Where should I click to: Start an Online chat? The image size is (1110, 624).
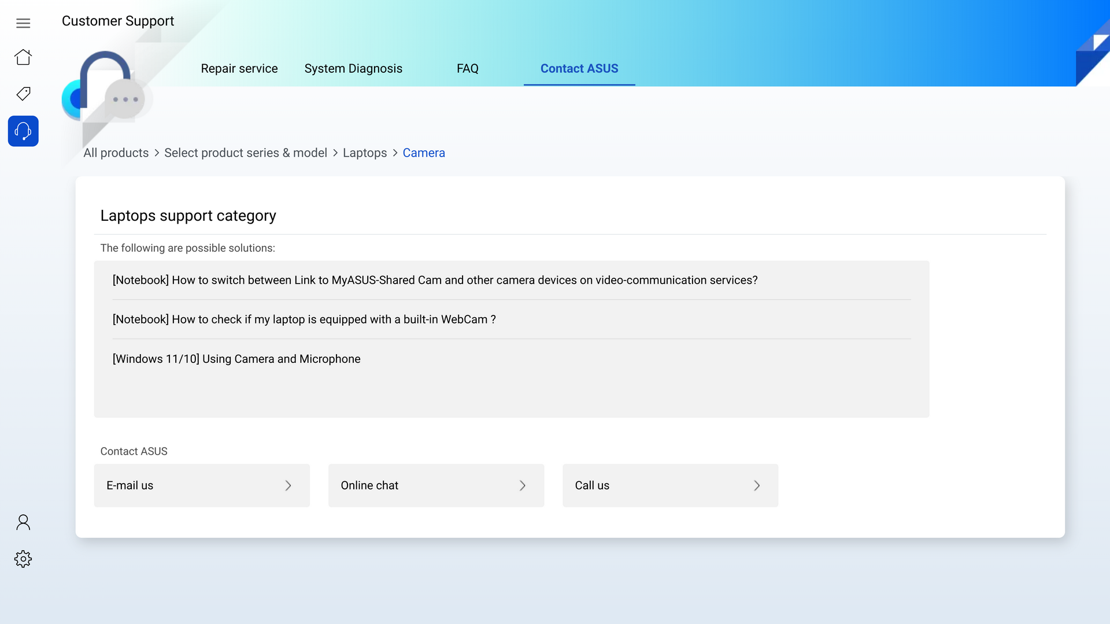[436, 485]
